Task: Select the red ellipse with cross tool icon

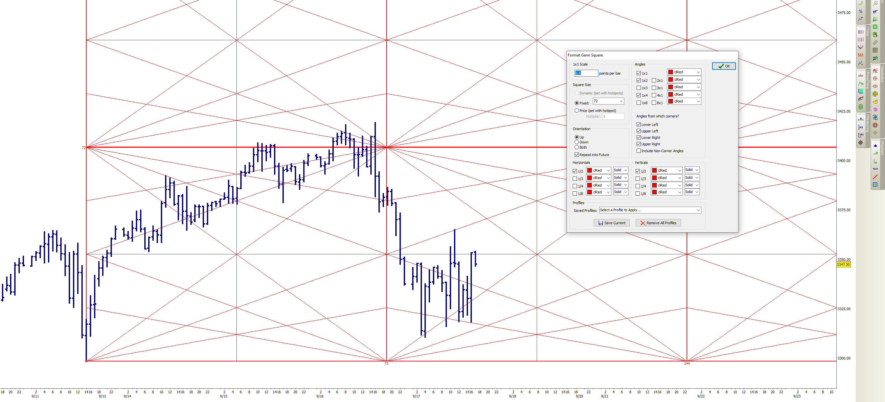Action: (875, 86)
